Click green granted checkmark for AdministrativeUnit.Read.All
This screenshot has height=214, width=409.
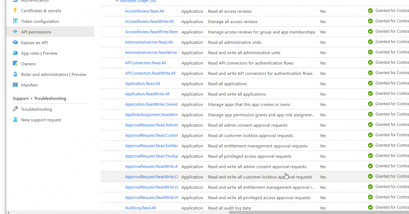(370, 42)
